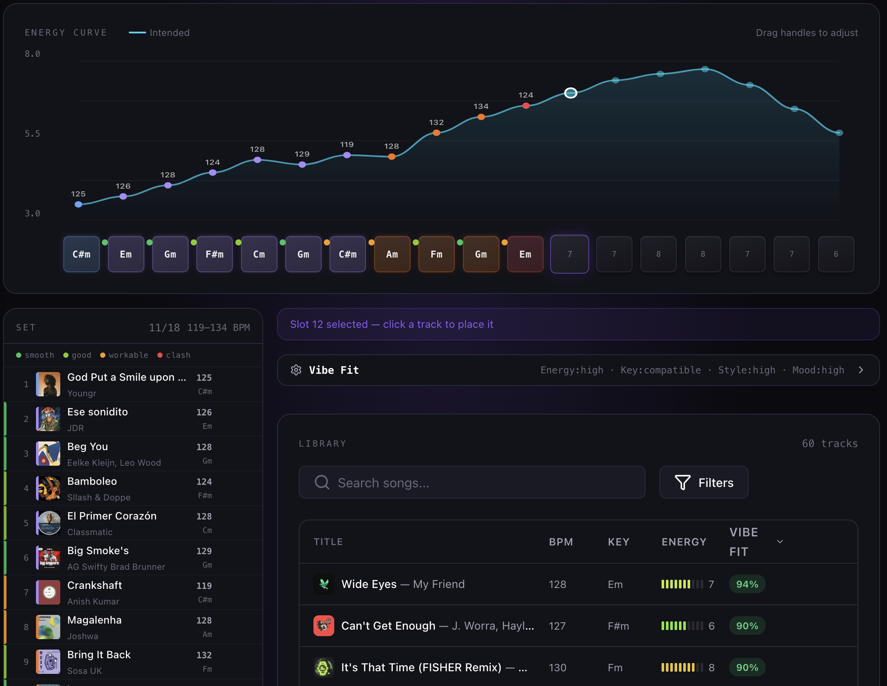Click the 60 tracks library count
The image size is (887, 686).
pos(830,444)
